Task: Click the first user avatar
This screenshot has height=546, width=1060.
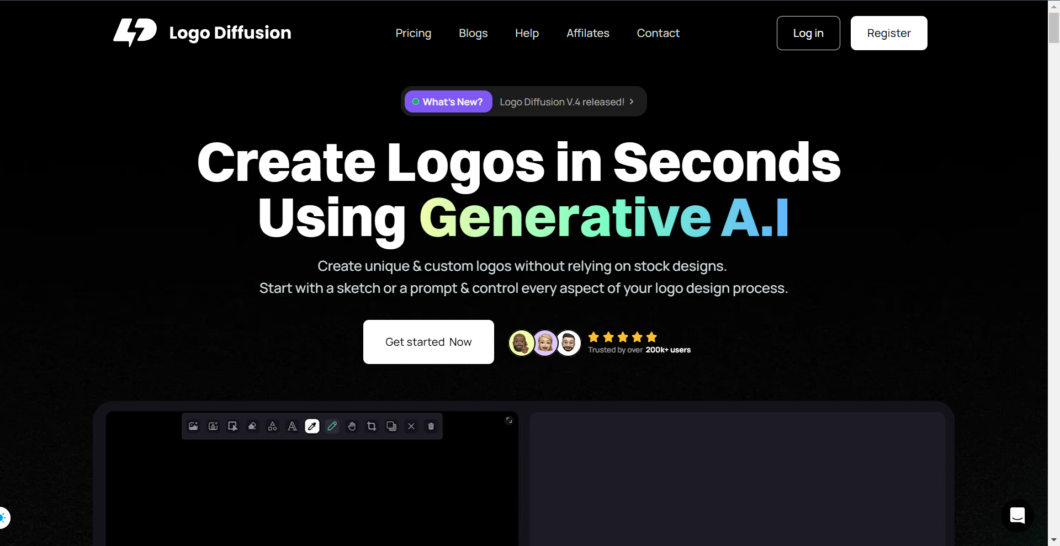Action: point(521,343)
